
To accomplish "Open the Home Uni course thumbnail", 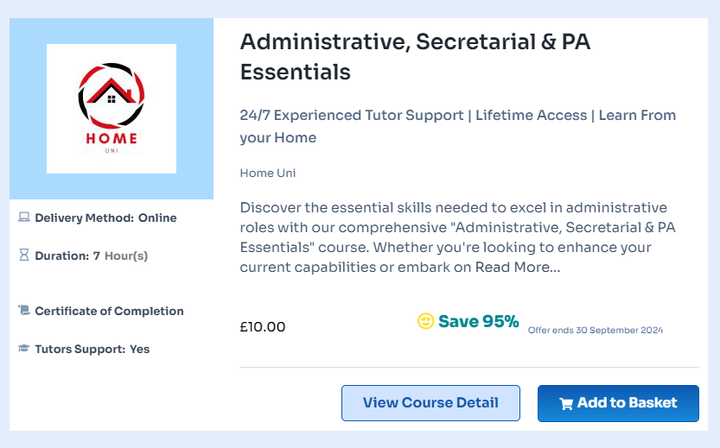I will (112, 109).
